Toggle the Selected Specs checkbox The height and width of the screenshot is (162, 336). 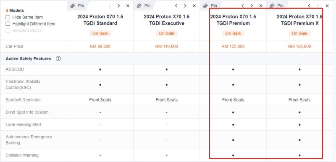[x=8, y=30]
